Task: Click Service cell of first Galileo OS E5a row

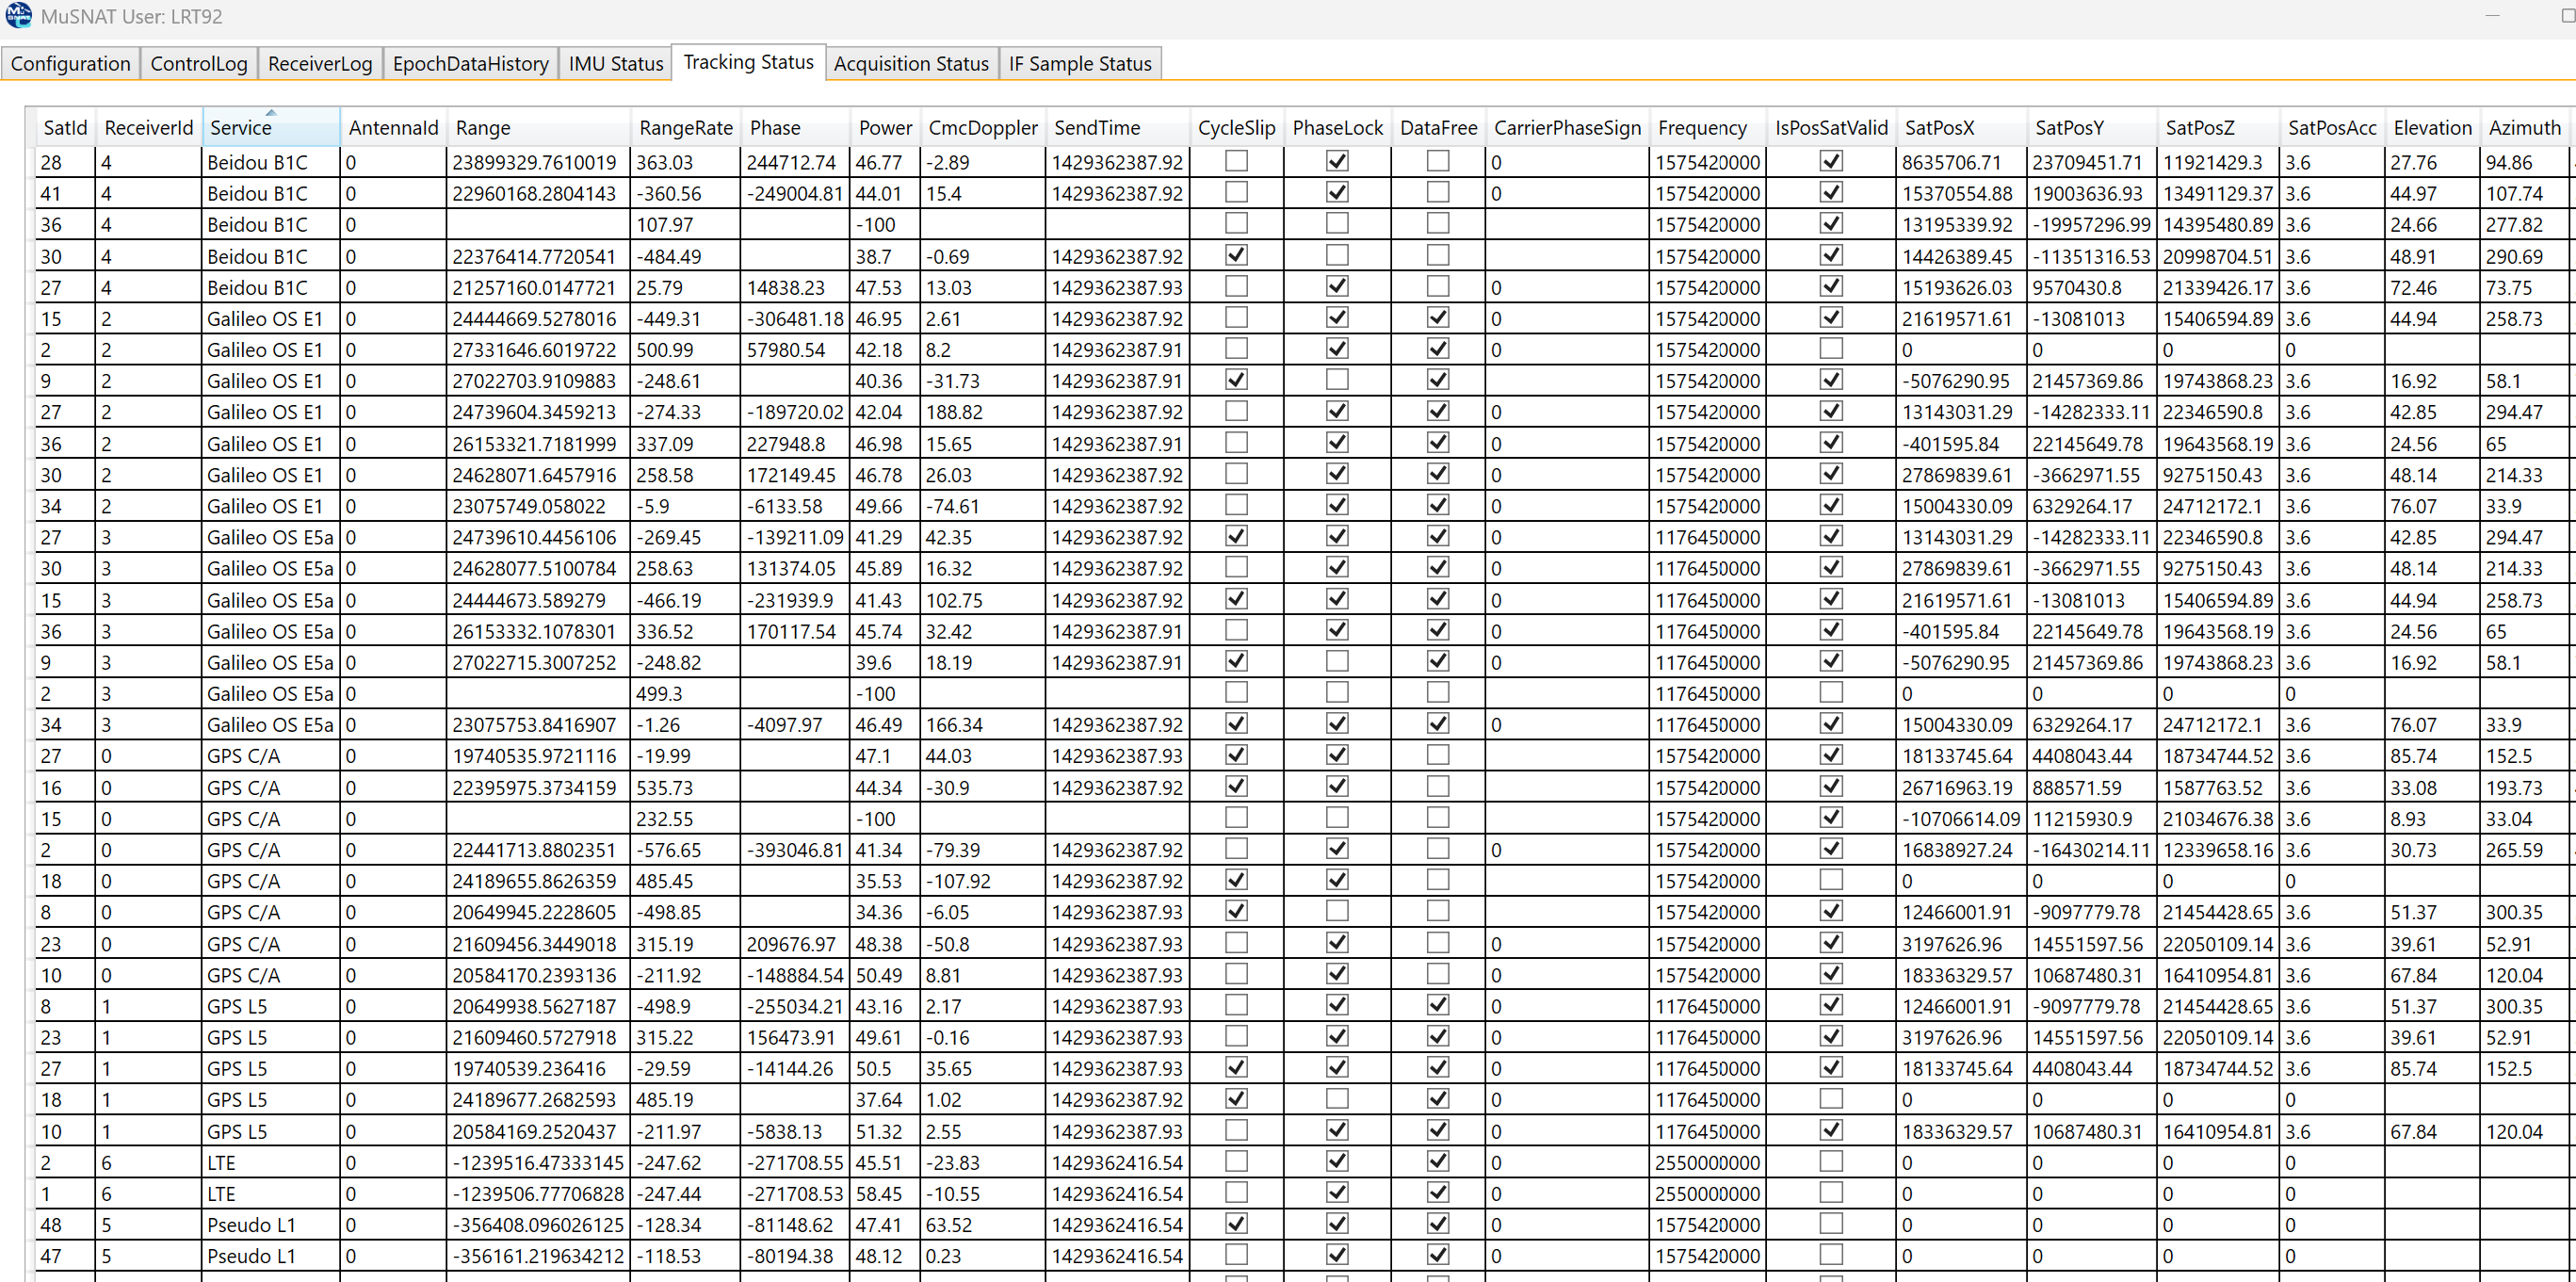Action: 269,537
